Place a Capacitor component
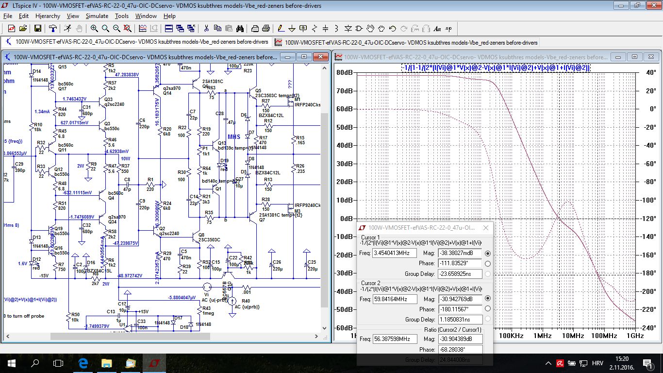663x373 pixels. coord(325,28)
